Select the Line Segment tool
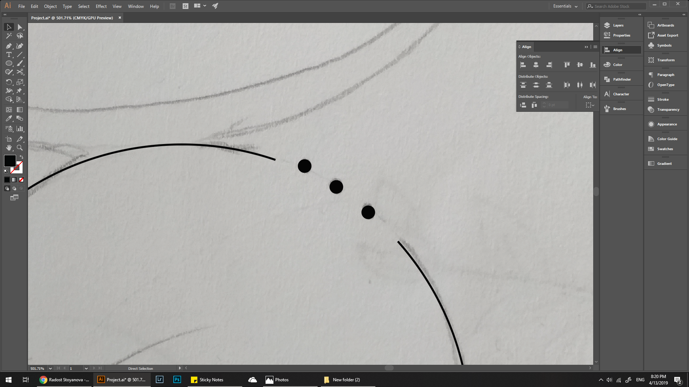The height and width of the screenshot is (387, 689). click(20, 55)
